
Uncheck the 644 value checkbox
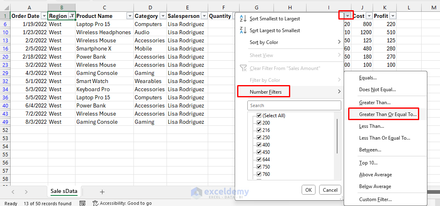tap(259, 160)
